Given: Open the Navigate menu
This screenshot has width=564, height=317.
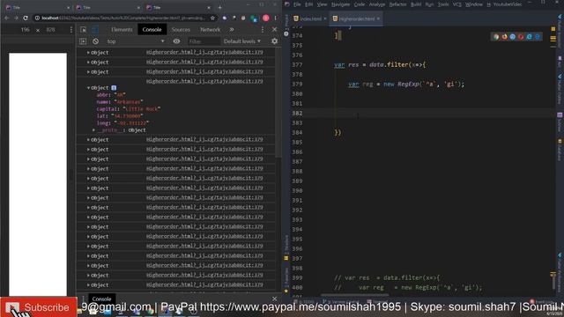Looking at the screenshot, I should pyautogui.click(x=340, y=4).
